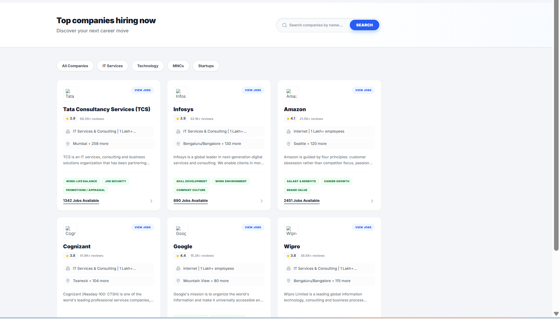This screenshot has height=319, width=560.
Task: Click the star rating icon on TCS card
Action: click(67, 119)
